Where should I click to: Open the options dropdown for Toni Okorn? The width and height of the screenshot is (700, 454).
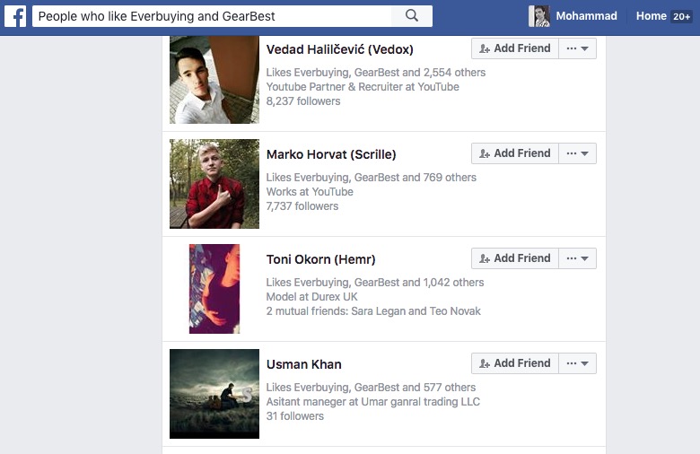577,258
